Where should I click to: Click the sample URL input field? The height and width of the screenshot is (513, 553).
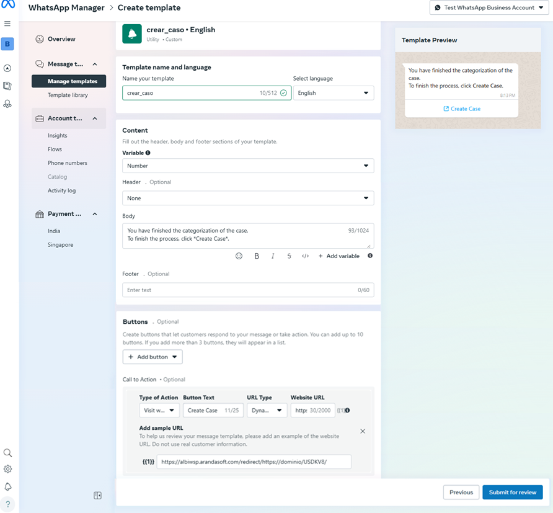(254, 462)
